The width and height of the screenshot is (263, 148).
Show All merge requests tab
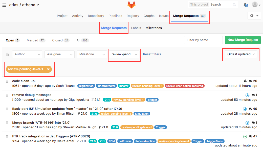tap(82, 40)
